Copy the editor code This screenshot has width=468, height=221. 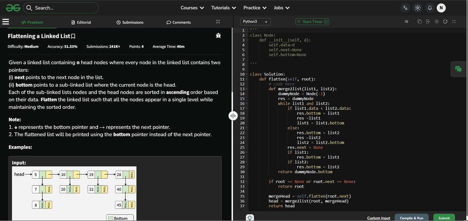click(420, 21)
